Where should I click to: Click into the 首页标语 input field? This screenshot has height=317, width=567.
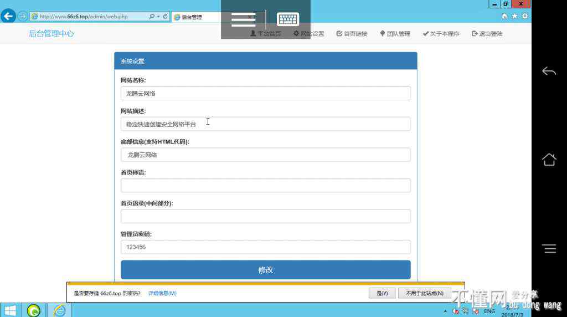[265, 186]
